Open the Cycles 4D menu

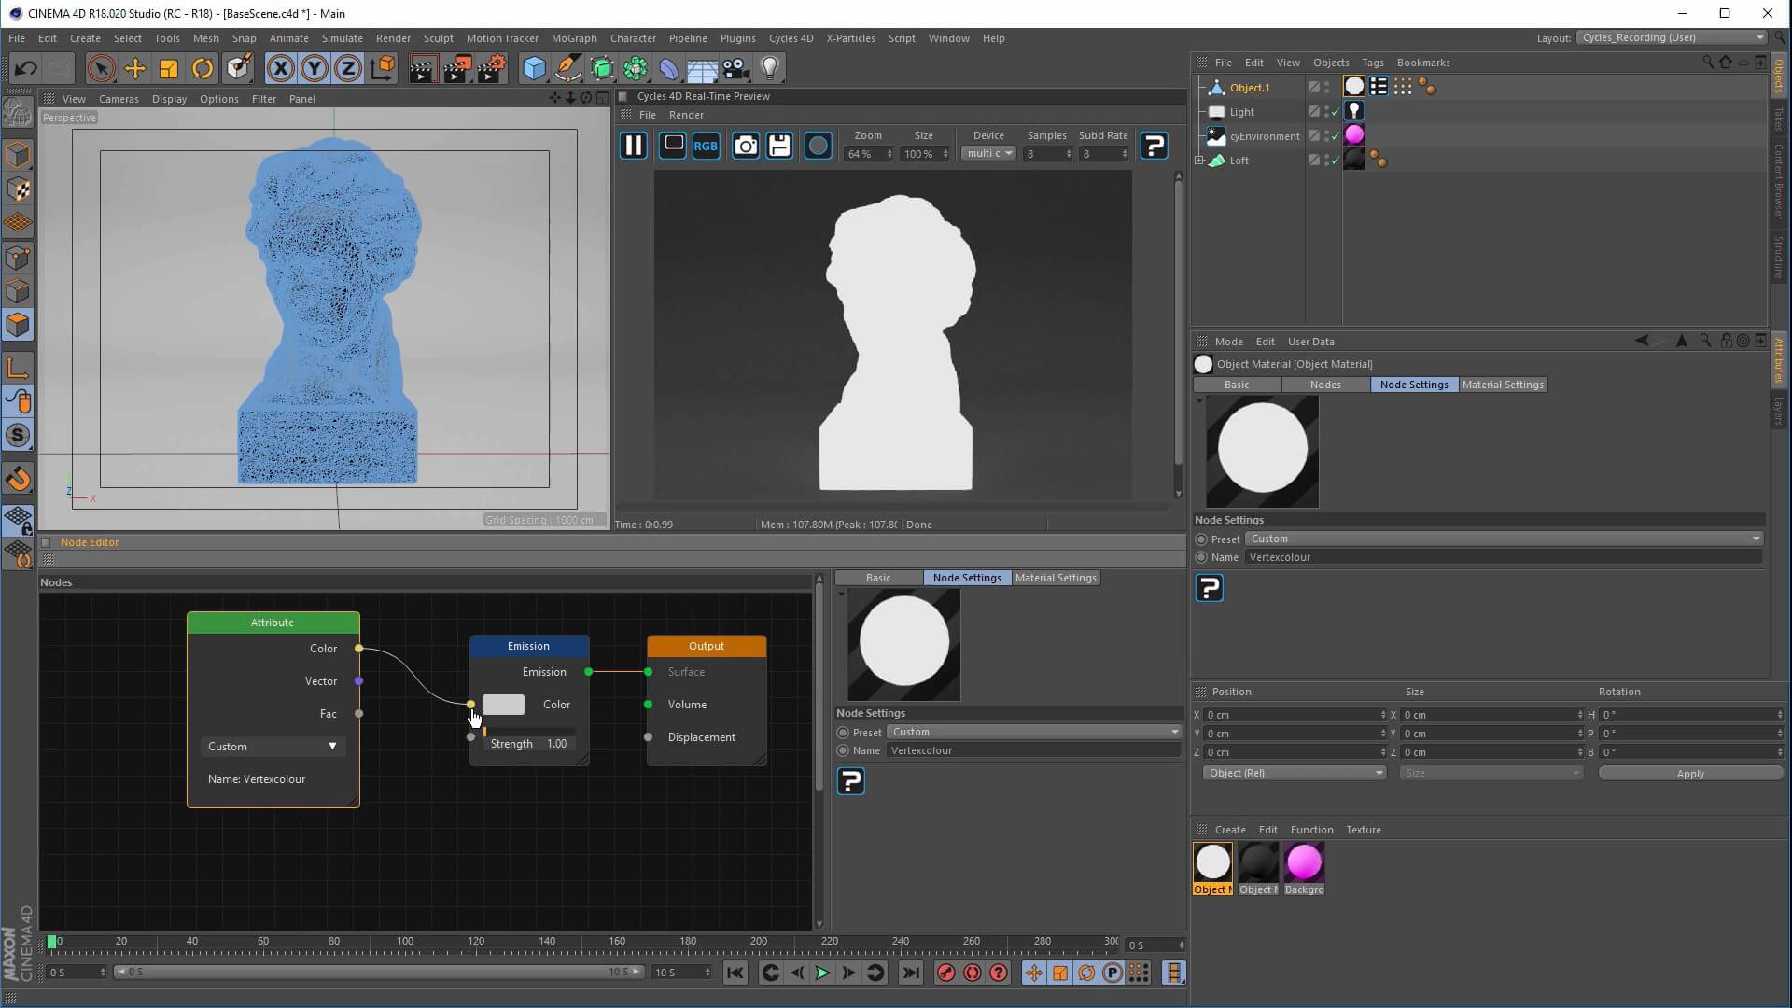point(791,38)
